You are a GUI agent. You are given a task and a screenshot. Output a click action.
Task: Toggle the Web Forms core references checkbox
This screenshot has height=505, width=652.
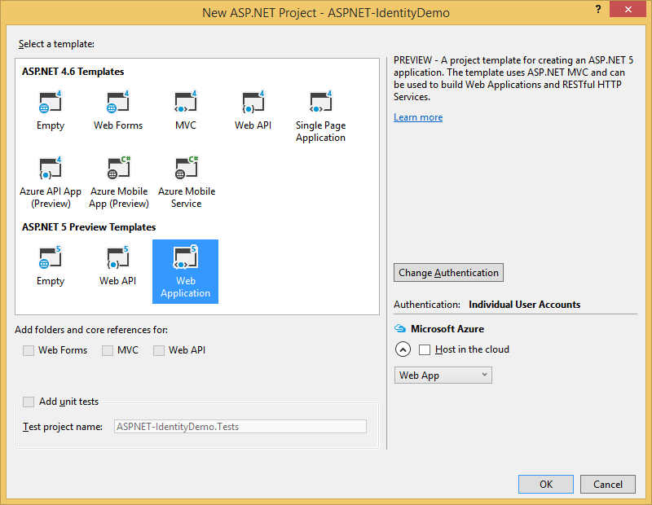(29, 350)
